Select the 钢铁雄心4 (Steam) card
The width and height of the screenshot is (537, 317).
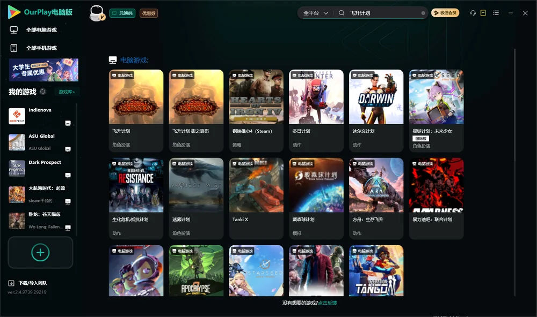256,111
